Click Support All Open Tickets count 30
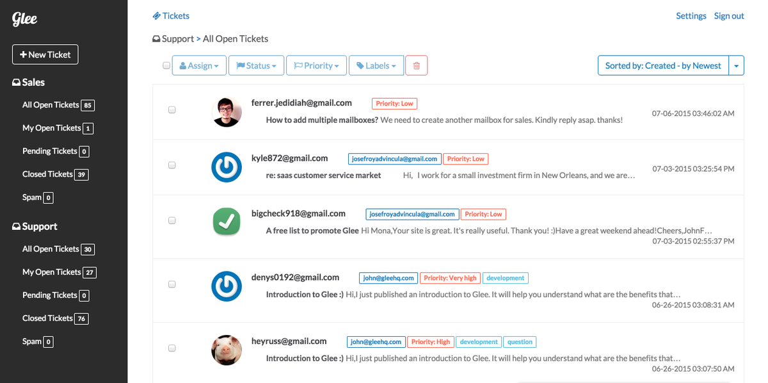768x383 pixels. 88,249
